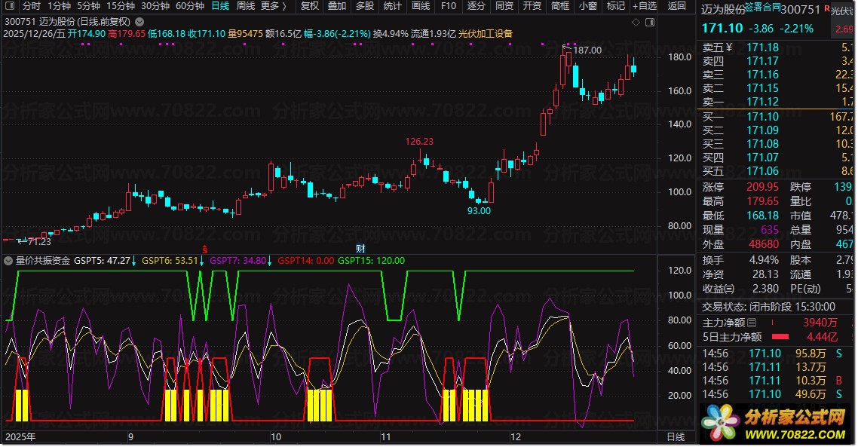
Task: Click the 卖一 order row price 171.12
Action: [763, 102]
